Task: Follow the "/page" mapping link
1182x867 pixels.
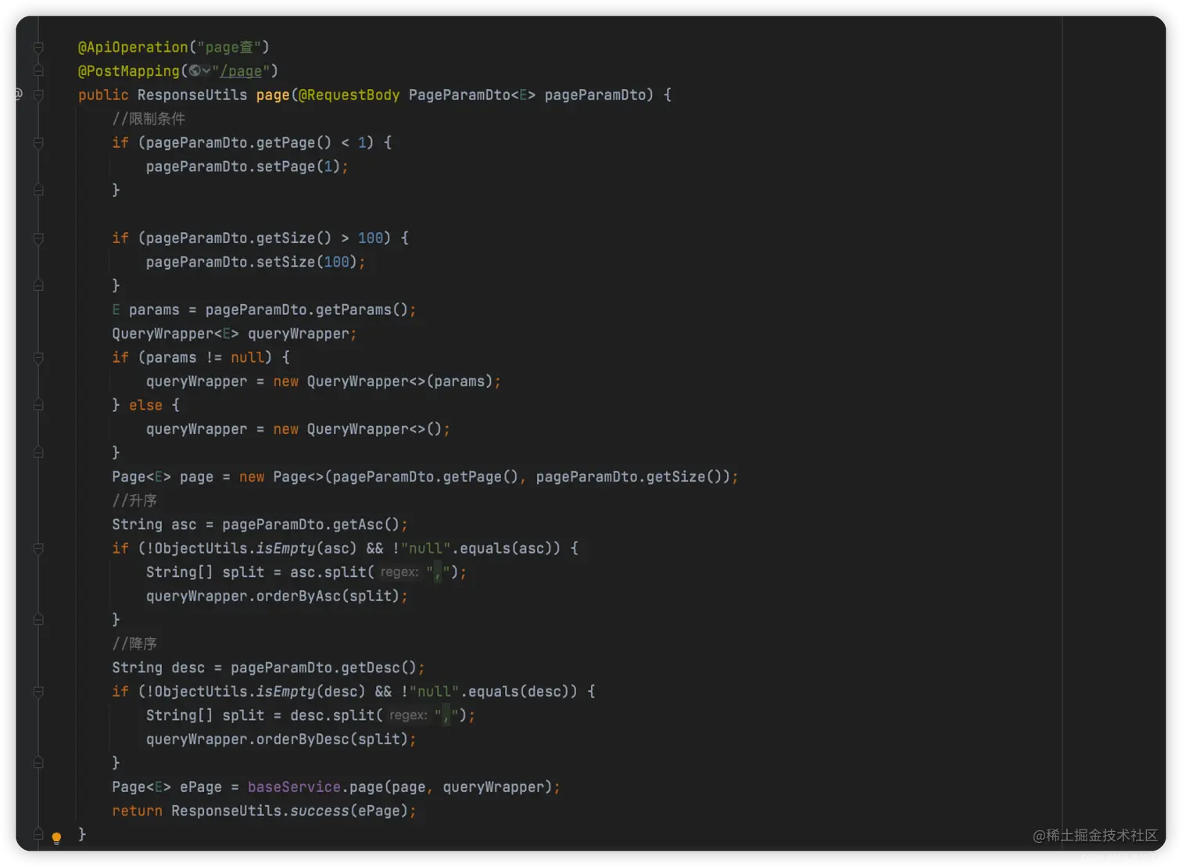Action: click(x=241, y=71)
